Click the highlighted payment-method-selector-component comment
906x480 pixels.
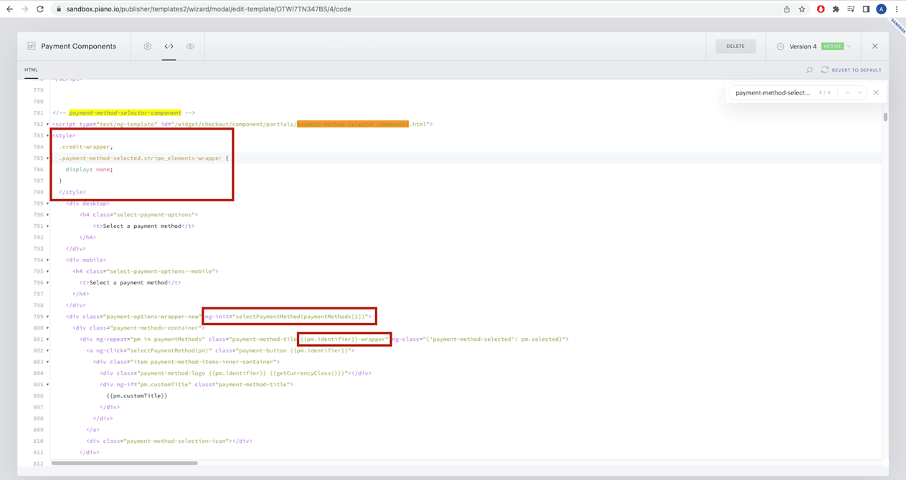(125, 113)
